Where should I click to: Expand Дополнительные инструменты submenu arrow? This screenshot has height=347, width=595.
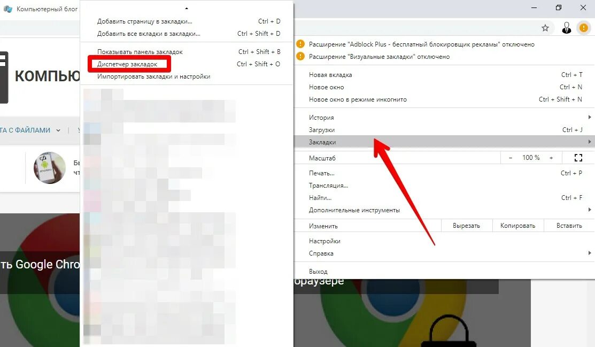(x=589, y=210)
